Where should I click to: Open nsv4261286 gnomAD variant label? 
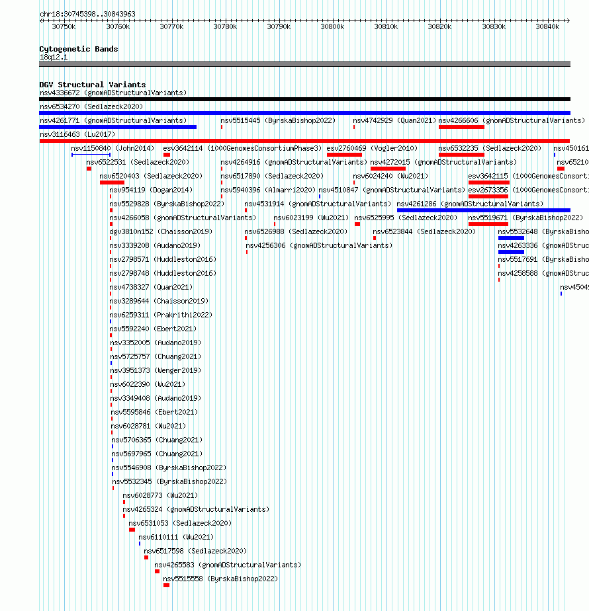(x=470, y=204)
